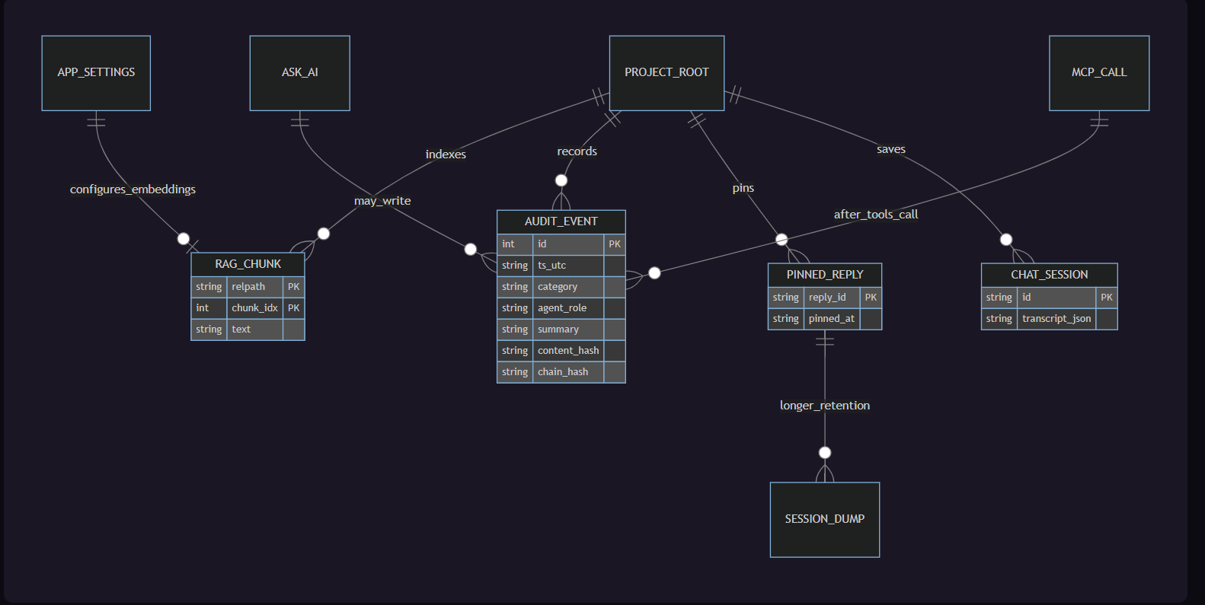Click the string type cell of pinned_at
The image size is (1205, 605).
(786, 319)
